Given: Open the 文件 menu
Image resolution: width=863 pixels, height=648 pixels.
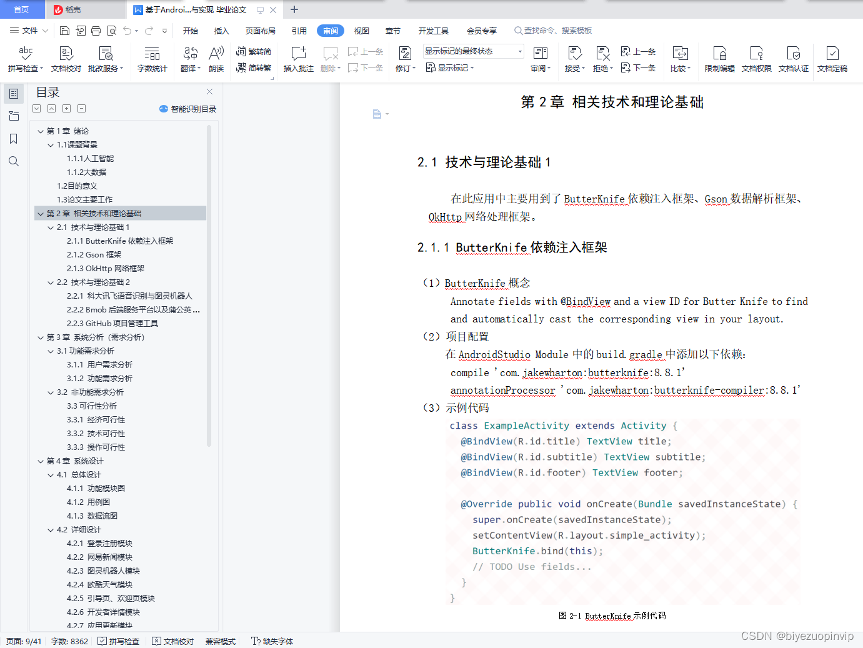Looking at the screenshot, I should pyautogui.click(x=29, y=31).
